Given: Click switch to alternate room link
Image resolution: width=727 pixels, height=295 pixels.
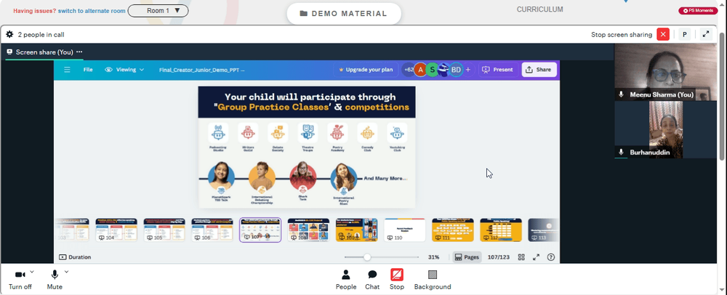Looking at the screenshot, I should (92, 11).
